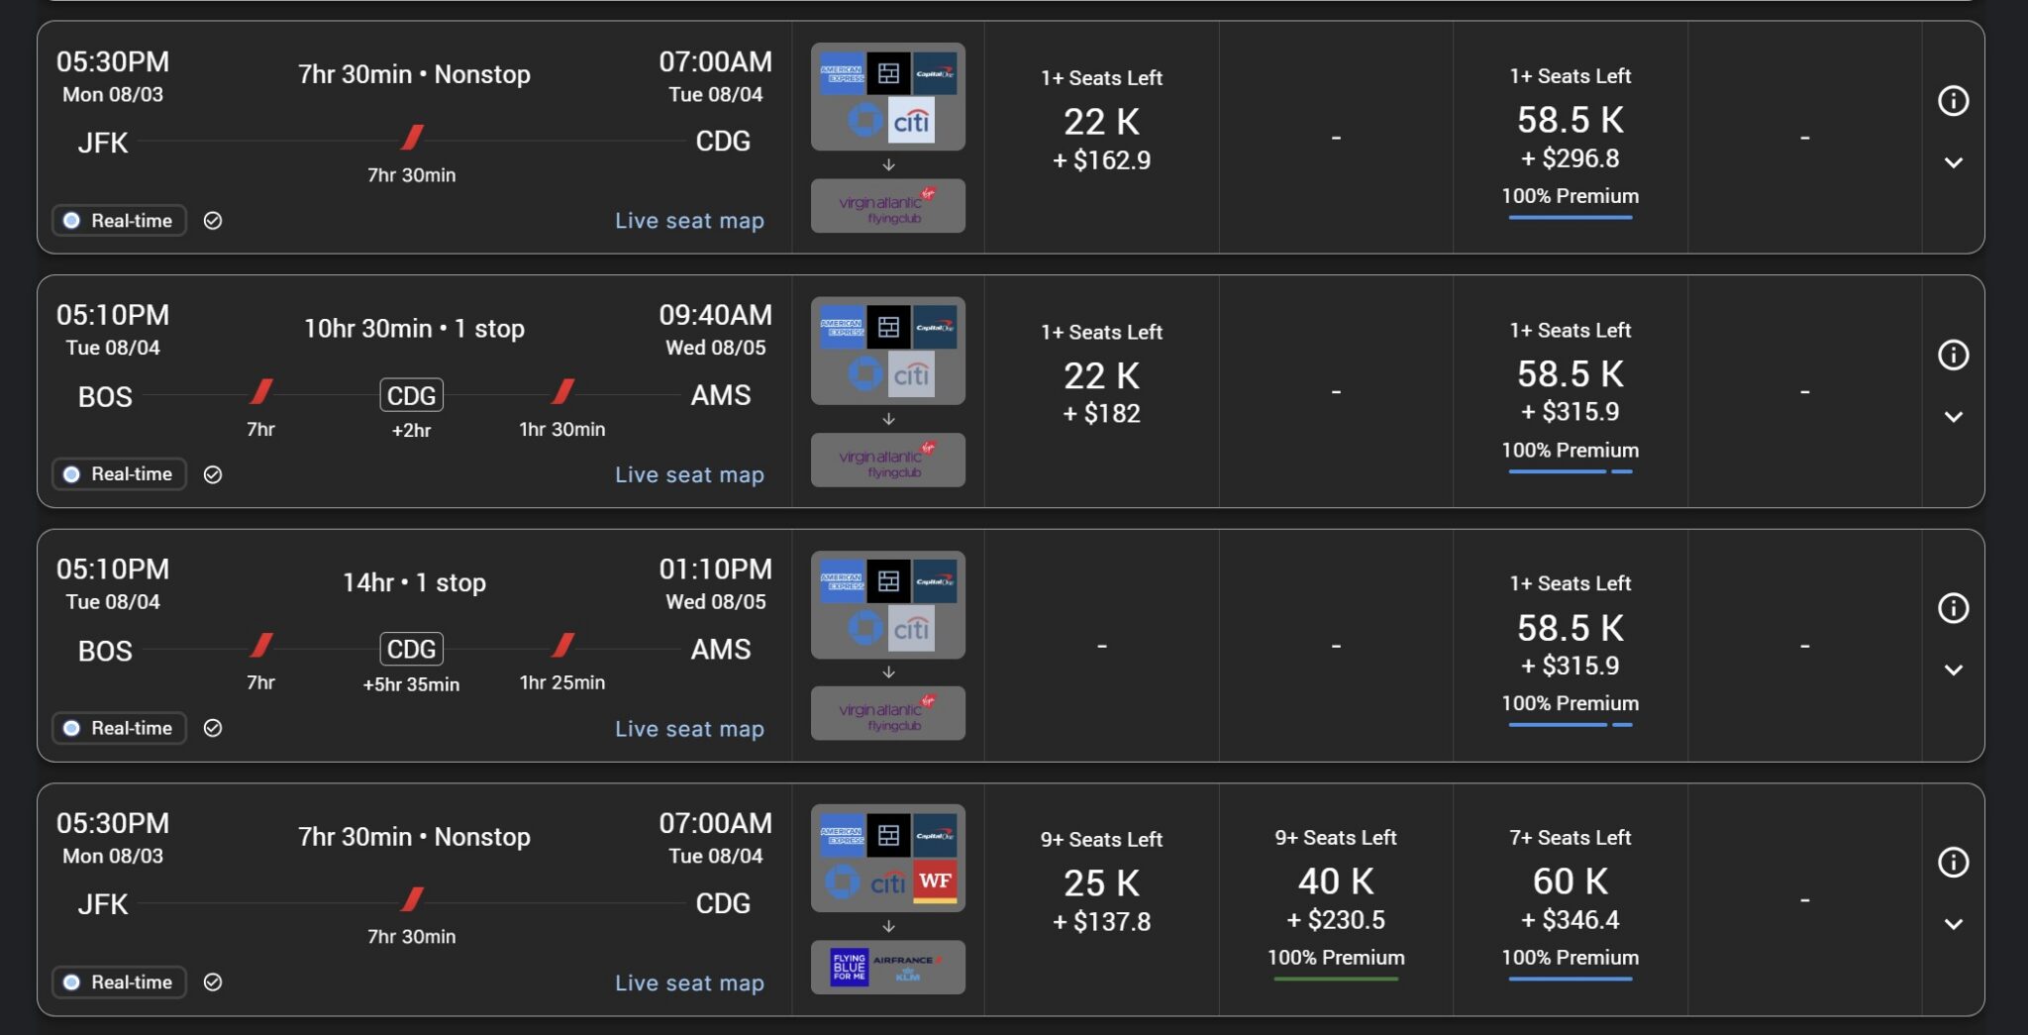Select 40 K + $230.5 premium fare

click(x=1335, y=898)
